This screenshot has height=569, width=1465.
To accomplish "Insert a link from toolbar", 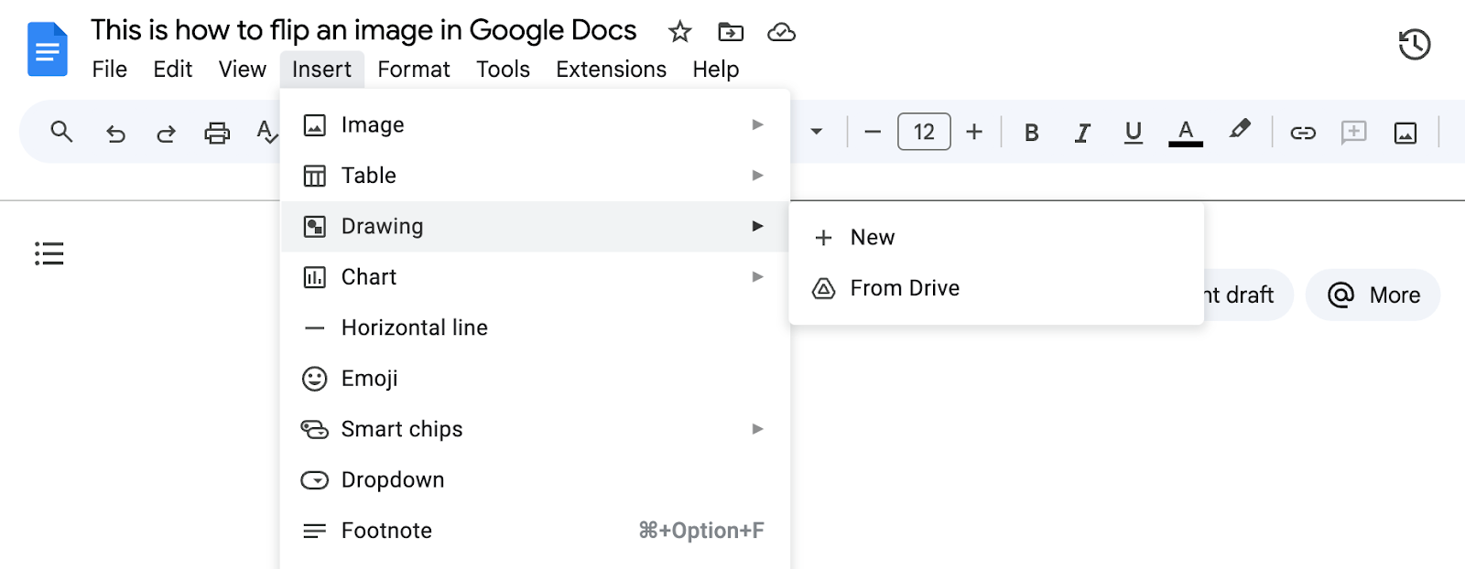I will (x=1303, y=134).
